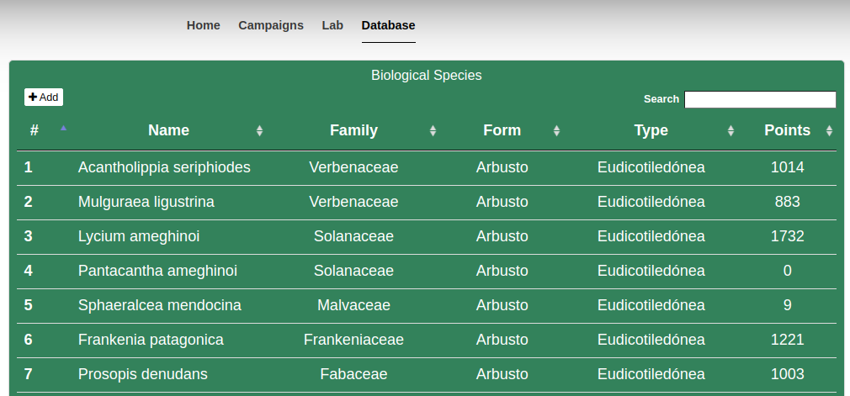850x396 pixels.
Task: Click the Points column sort arrows
Action: pos(829,131)
